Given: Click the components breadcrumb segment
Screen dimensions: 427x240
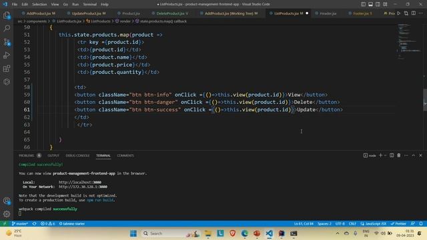Looking at the screenshot, I should 37,21.
